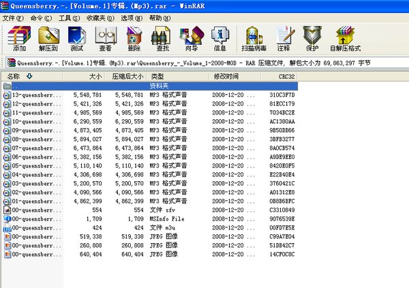The height and width of the screenshot is (288, 409).
Task: Click the JPEG icon in the 519,338 row
Action: click(7, 237)
